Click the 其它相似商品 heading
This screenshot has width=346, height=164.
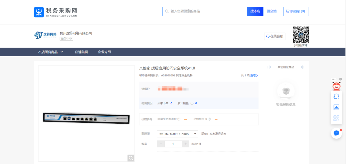click(x=286, y=67)
